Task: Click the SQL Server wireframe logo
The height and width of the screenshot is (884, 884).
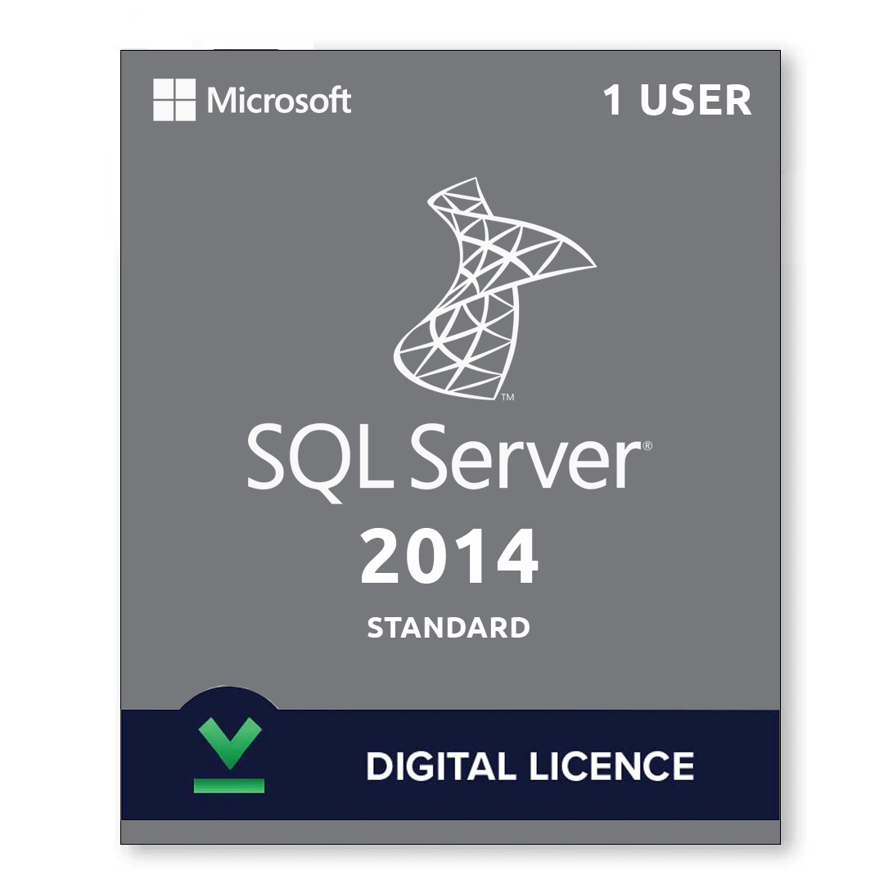Action: (494, 289)
